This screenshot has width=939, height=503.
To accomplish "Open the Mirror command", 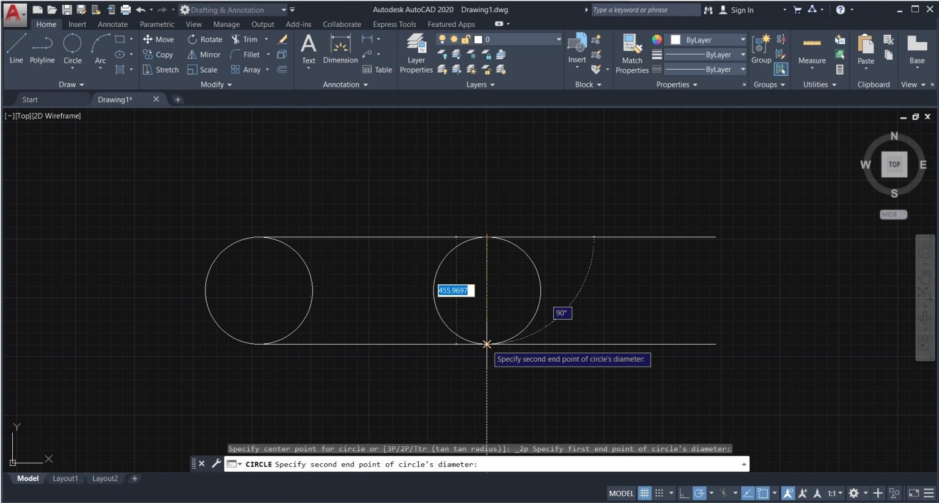I will tap(203, 54).
